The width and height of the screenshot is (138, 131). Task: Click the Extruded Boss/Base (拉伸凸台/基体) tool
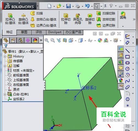coord(10,19)
